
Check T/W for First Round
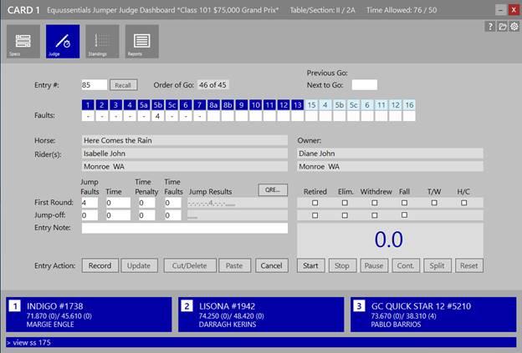click(x=434, y=203)
